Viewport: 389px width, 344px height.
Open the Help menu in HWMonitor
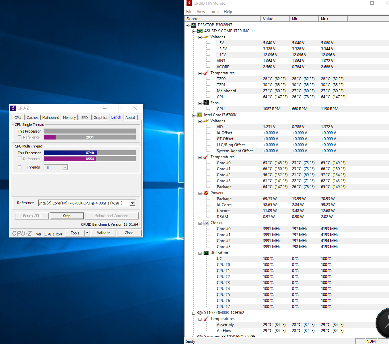coord(228,12)
